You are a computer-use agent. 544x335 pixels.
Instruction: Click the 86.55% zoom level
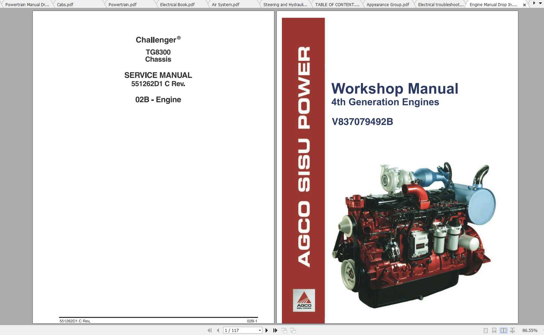(x=530, y=331)
